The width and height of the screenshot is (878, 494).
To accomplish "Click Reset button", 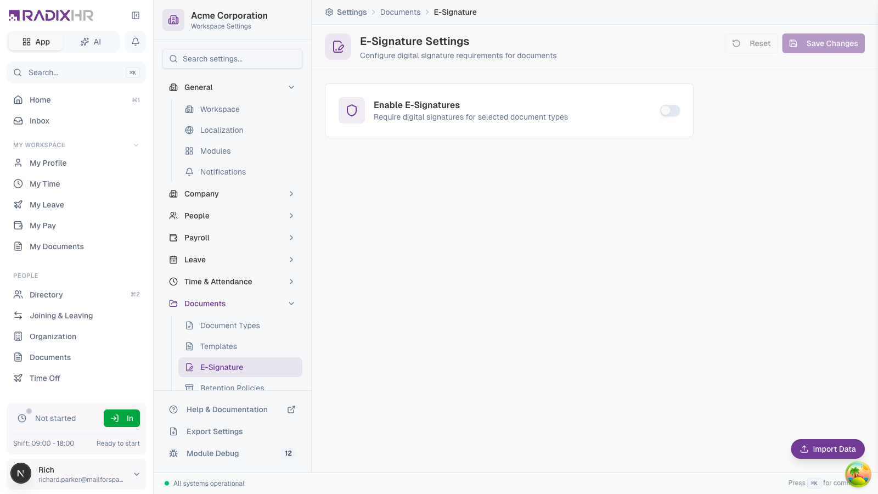I will tap(751, 43).
